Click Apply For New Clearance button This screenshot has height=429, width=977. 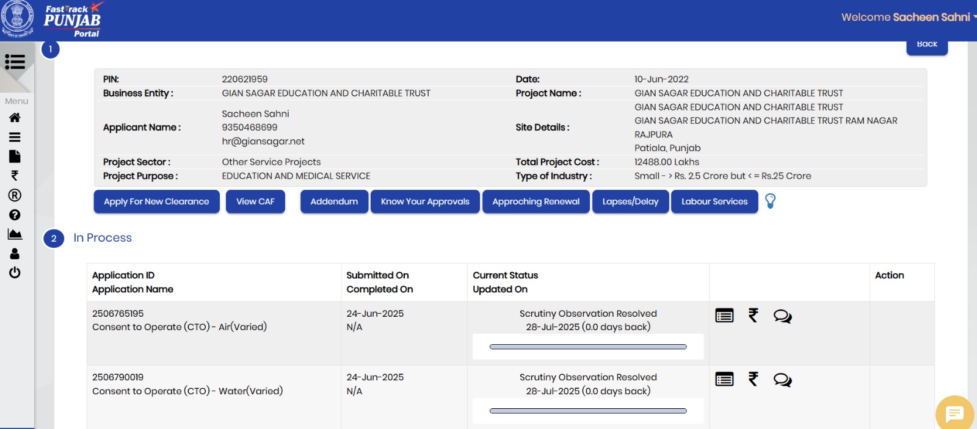(x=156, y=201)
